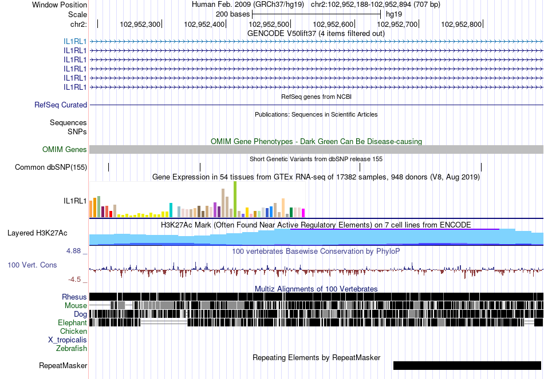Select the dbSNP variant tick nearest 102,952,600
This screenshot has height=379, width=544.
[360, 167]
